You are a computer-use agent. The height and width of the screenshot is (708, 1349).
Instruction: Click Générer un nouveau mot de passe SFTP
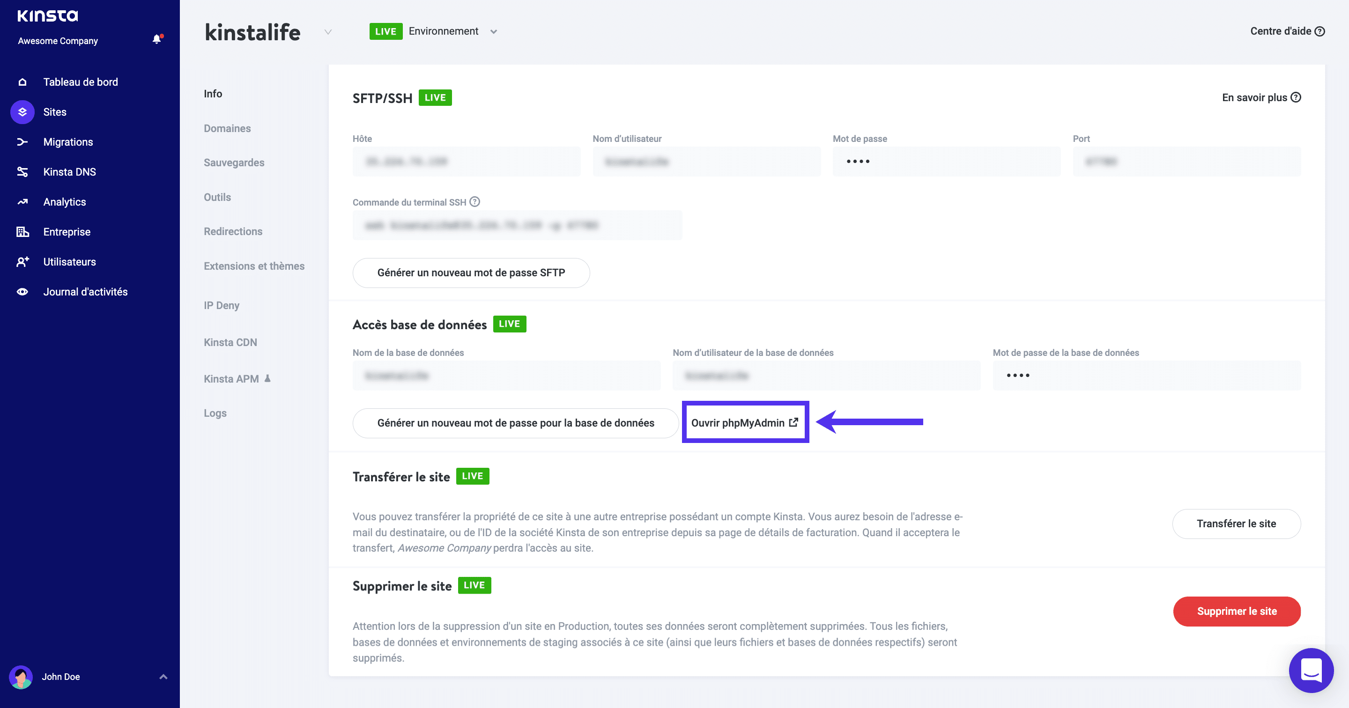(471, 273)
